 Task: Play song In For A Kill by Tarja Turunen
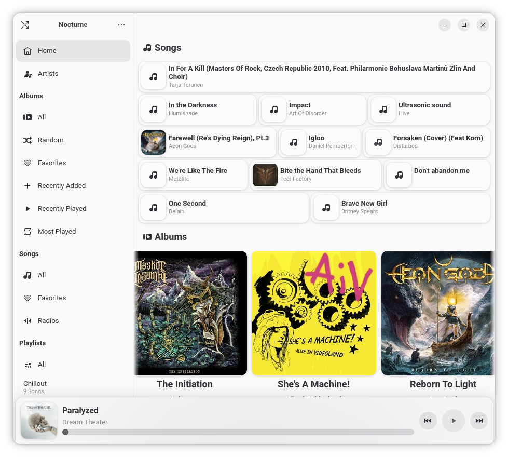[314, 76]
